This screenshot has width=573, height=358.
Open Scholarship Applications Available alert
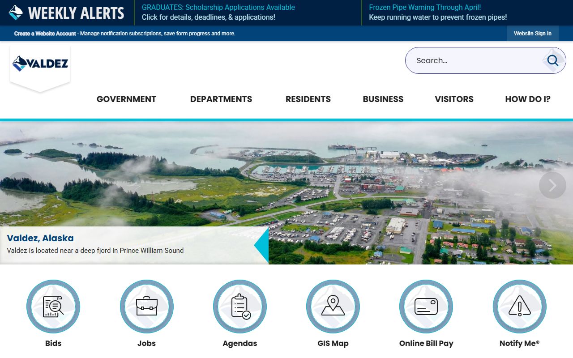(x=218, y=8)
